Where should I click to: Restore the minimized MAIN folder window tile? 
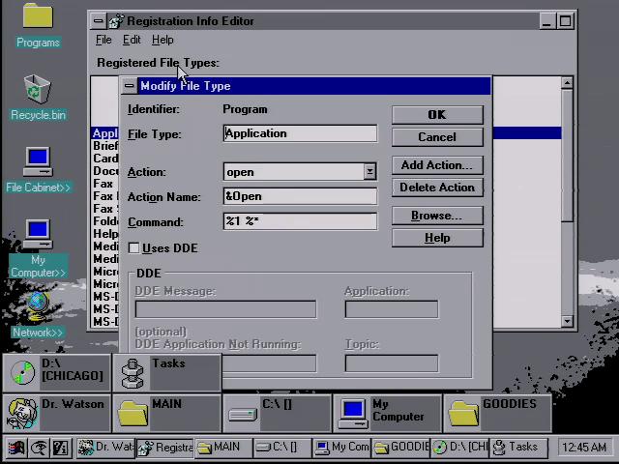(167, 414)
